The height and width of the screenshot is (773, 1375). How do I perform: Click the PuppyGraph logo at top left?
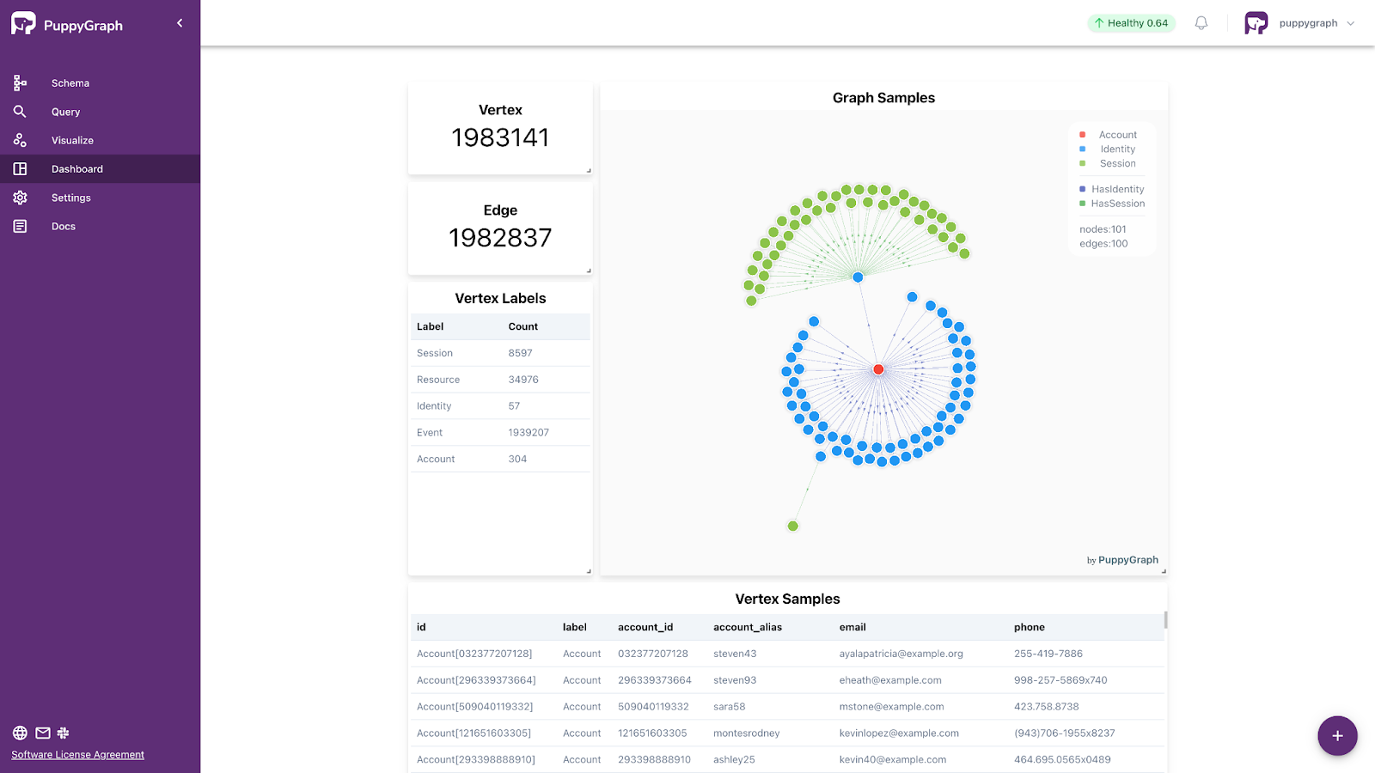point(23,23)
